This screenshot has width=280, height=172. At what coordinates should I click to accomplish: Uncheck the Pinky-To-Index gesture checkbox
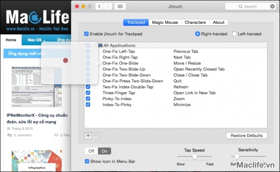pos(88,98)
